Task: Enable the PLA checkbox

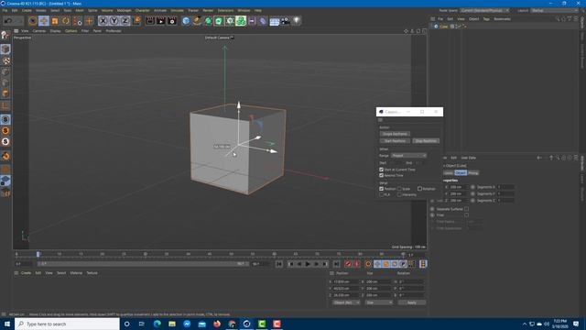Action: pyautogui.click(x=382, y=194)
